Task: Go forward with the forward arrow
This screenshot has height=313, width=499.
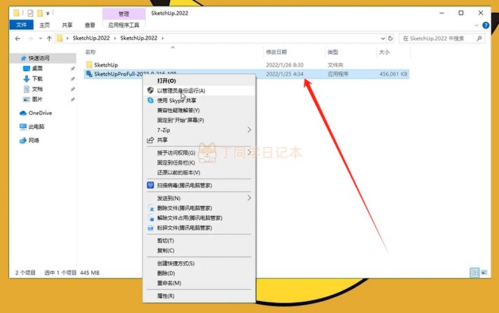Action: pos(30,39)
